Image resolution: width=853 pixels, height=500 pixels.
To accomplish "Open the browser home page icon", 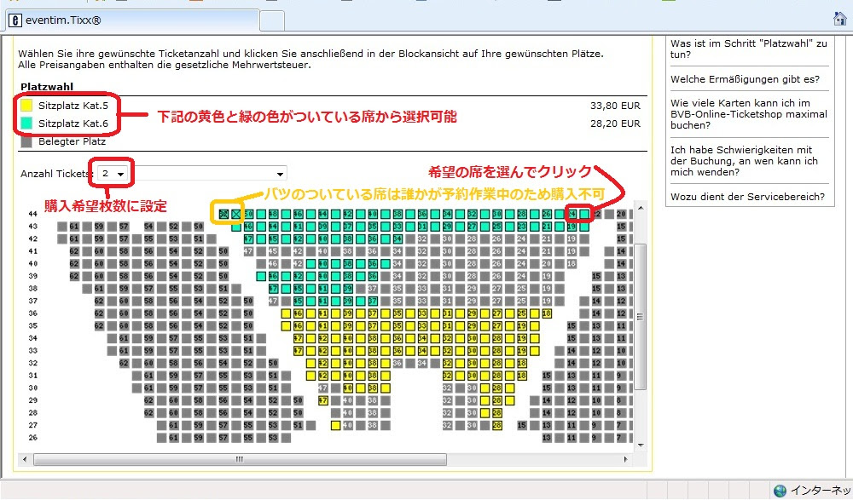I will pyautogui.click(x=840, y=19).
